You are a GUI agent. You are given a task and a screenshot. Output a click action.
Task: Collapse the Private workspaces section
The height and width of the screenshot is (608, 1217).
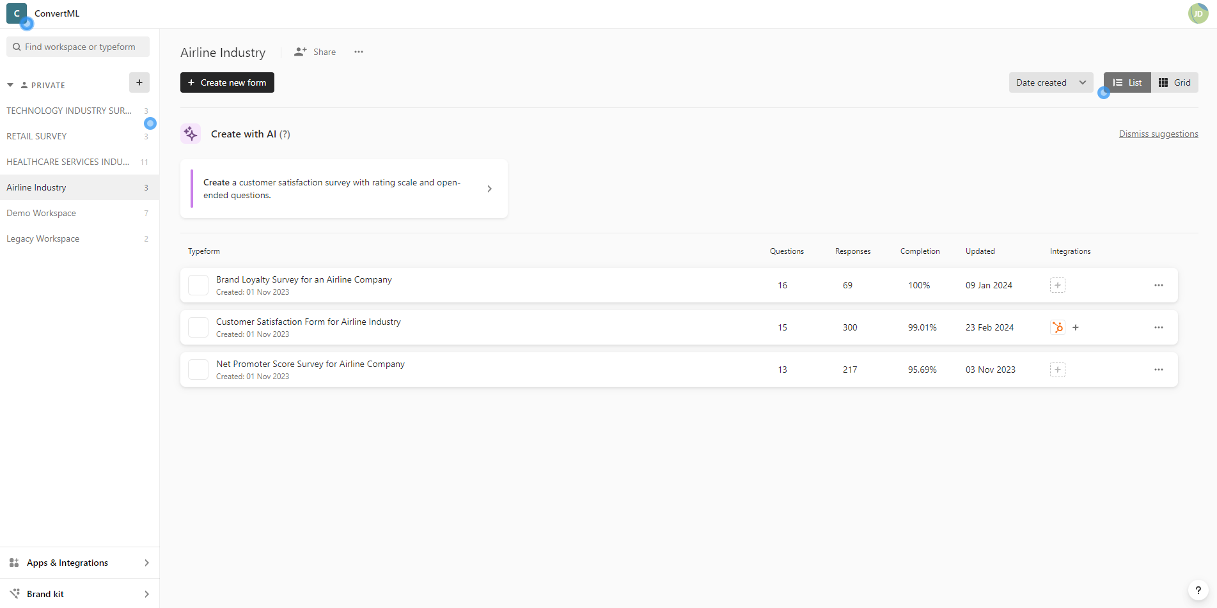tap(10, 85)
